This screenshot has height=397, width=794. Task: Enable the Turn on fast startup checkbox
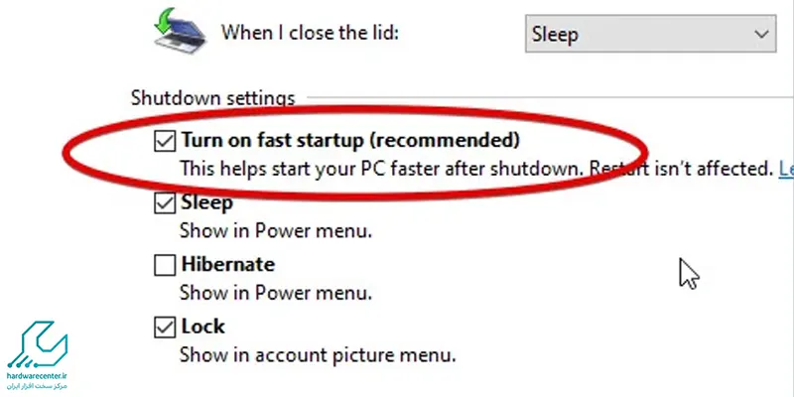point(165,140)
